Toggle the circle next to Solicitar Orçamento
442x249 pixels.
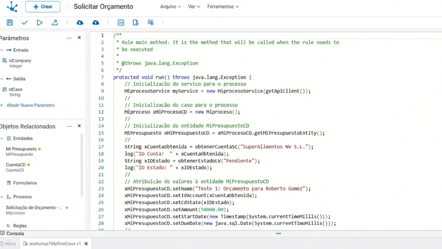pyautogui.click(x=68, y=7)
